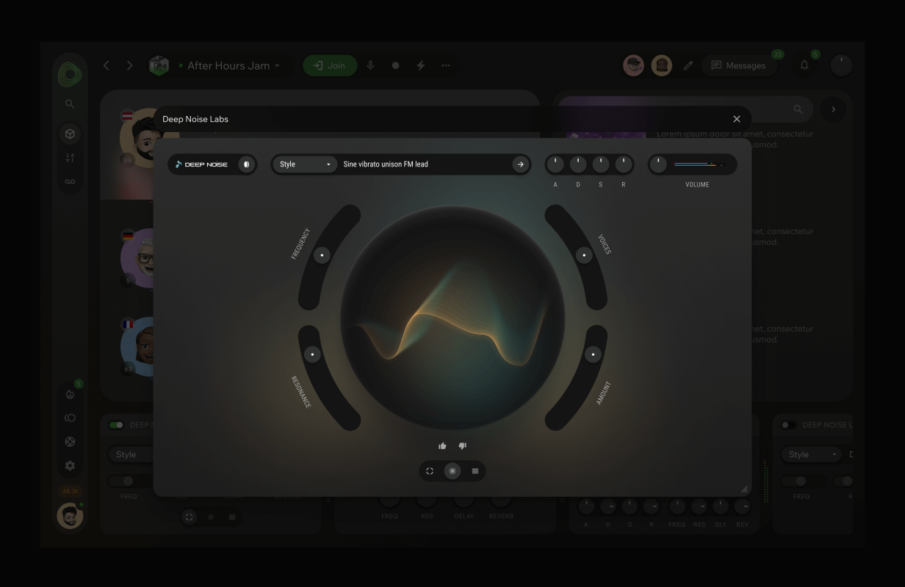Viewport: 905px width, 587px height.
Task: Click the green Join button
Action: pyautogui.click(x=330, y=65)
